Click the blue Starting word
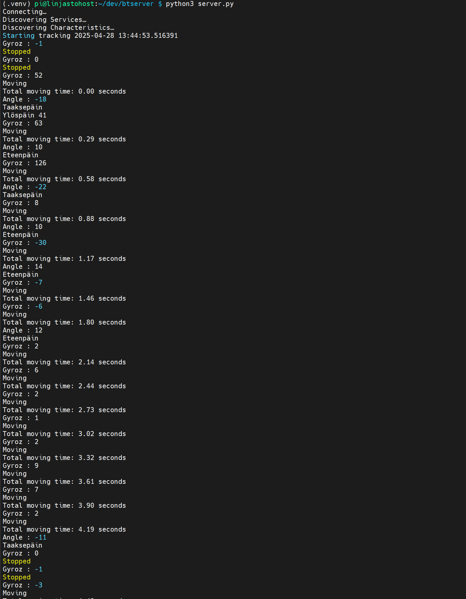The image size is (466, 599). (x=19, y=36)
